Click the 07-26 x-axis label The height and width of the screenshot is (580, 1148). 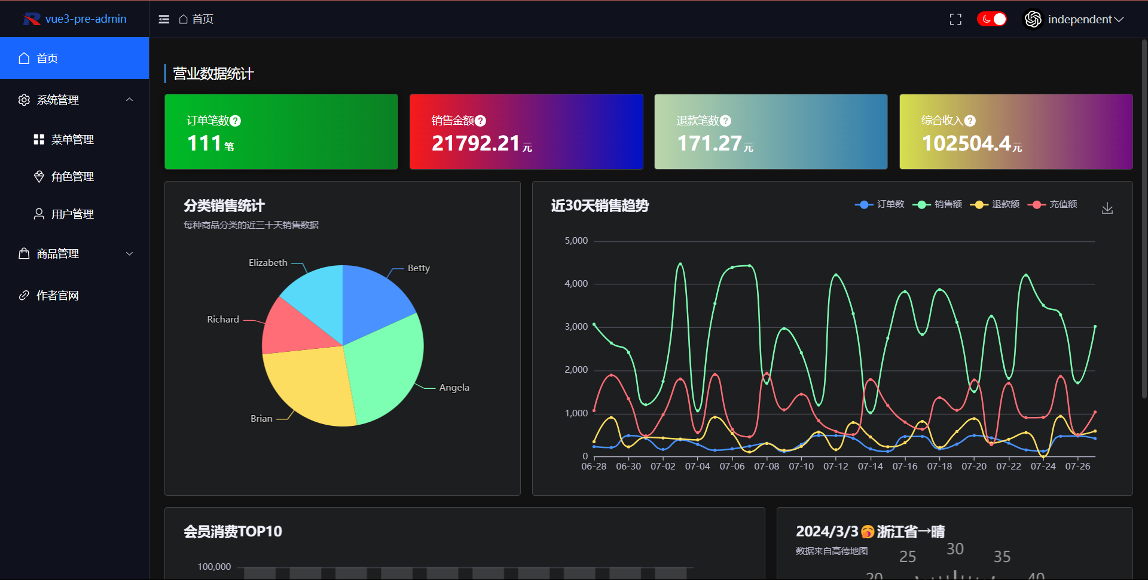[x=1077, y=466]
